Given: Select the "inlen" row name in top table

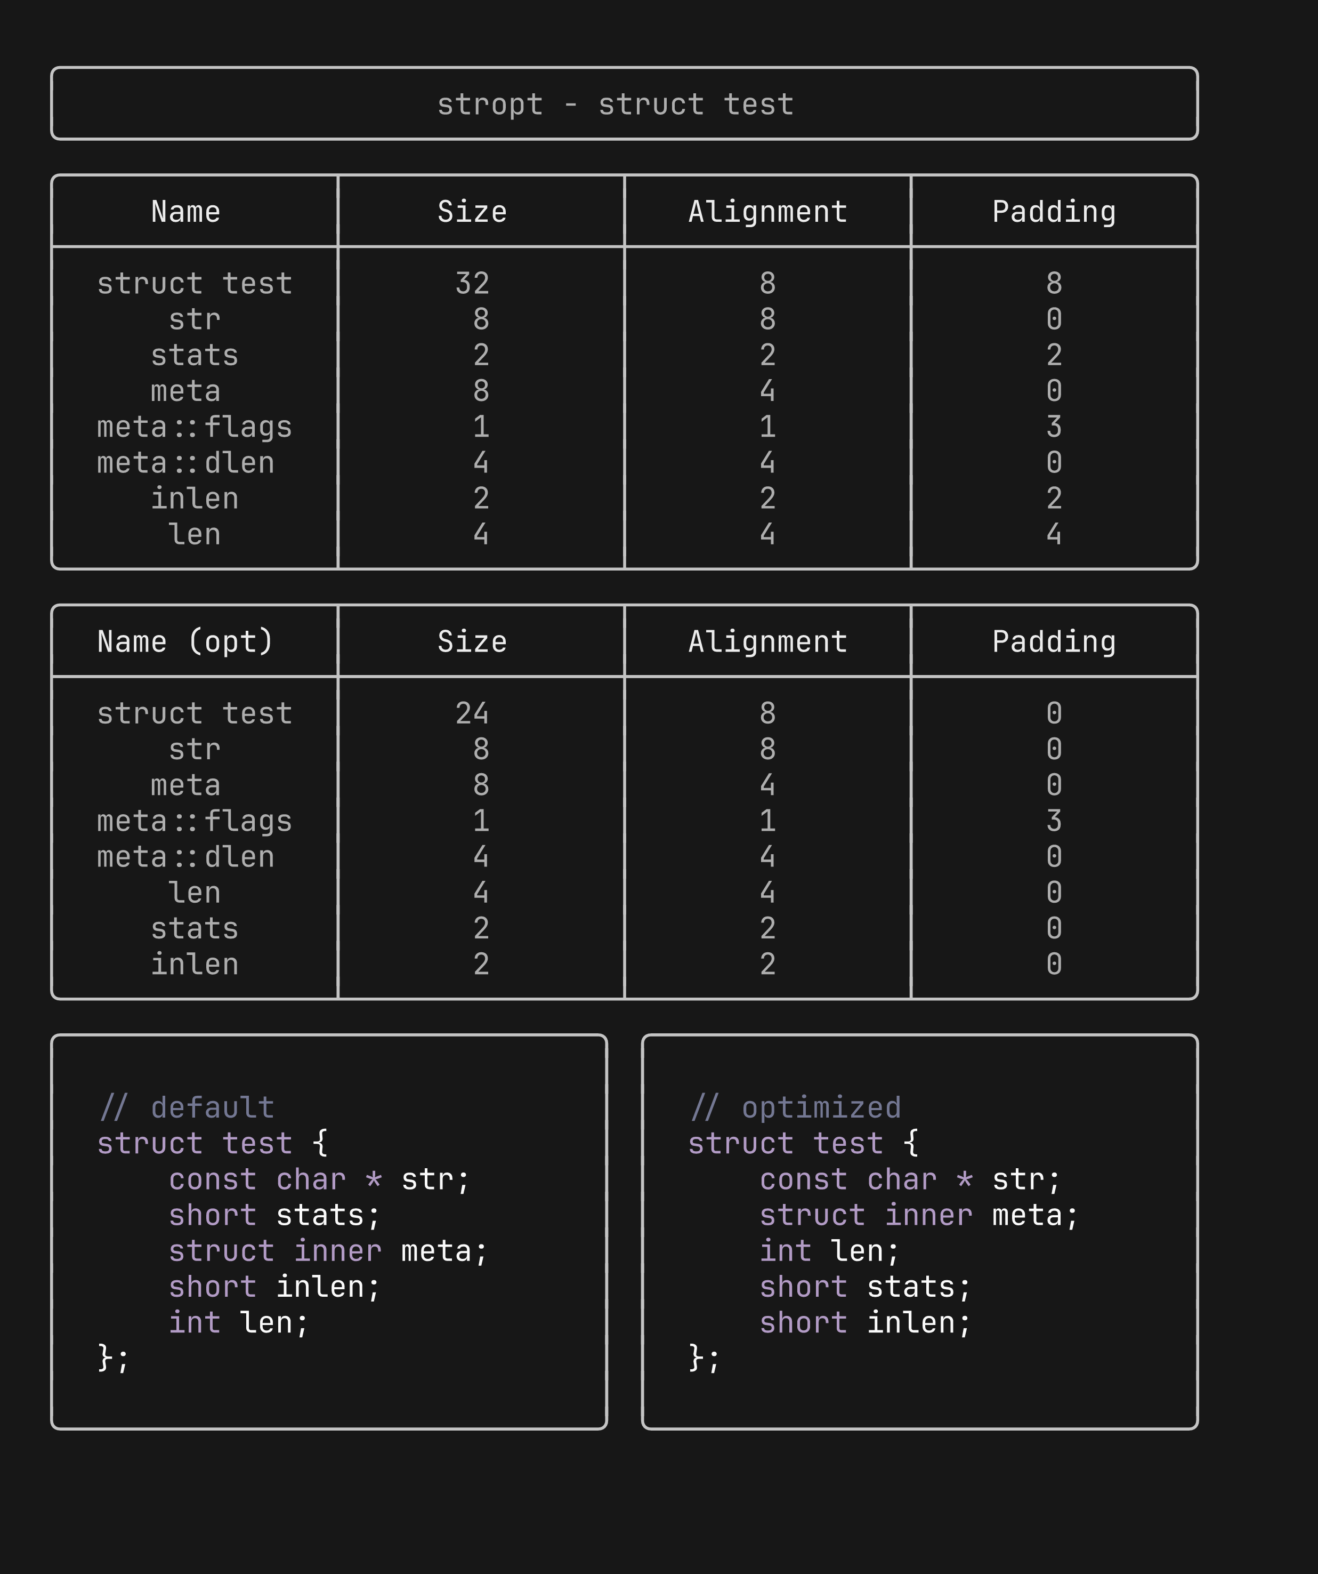Looking at the screenshot, I should pos(195,499).
